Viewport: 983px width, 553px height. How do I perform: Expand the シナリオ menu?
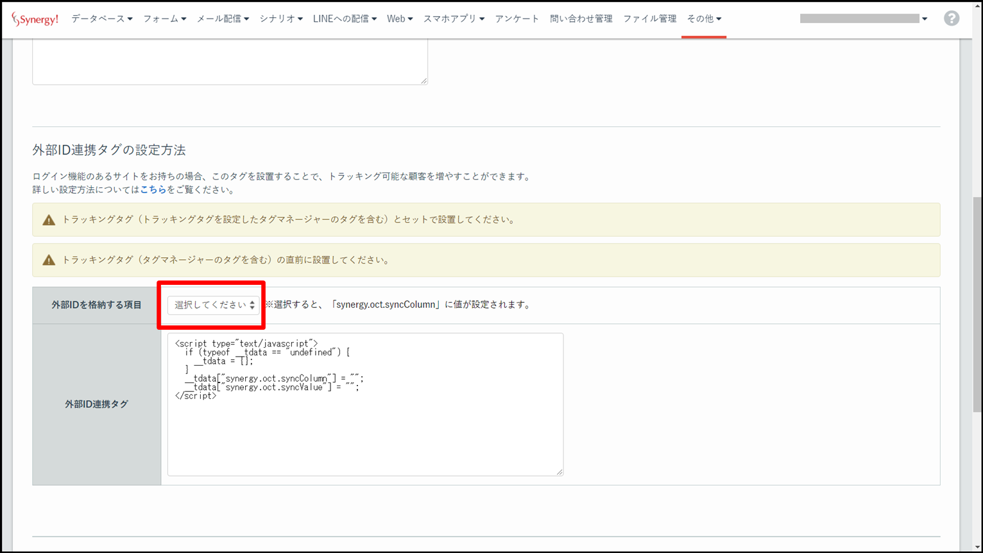pyautogui.click(x=280, y=19)
